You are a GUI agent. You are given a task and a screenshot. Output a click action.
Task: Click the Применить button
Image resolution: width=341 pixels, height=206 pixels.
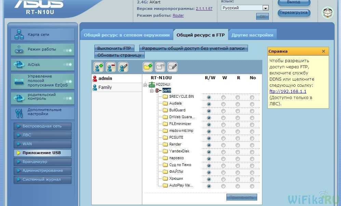pos(241,197)
